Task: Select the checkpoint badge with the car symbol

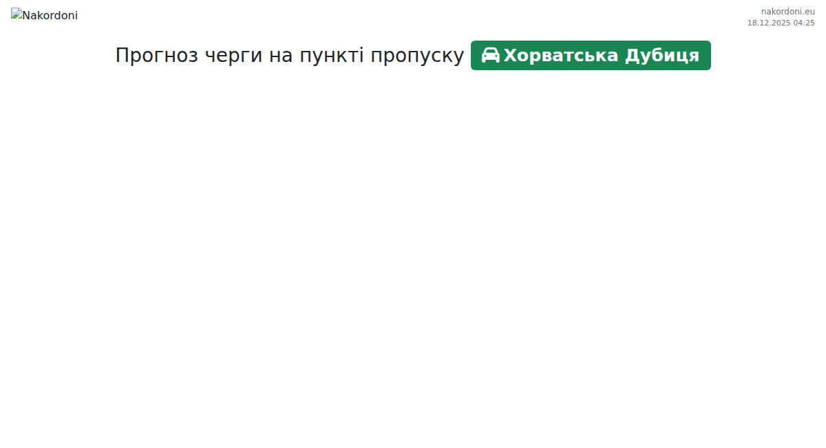Action: click(591, 55)
